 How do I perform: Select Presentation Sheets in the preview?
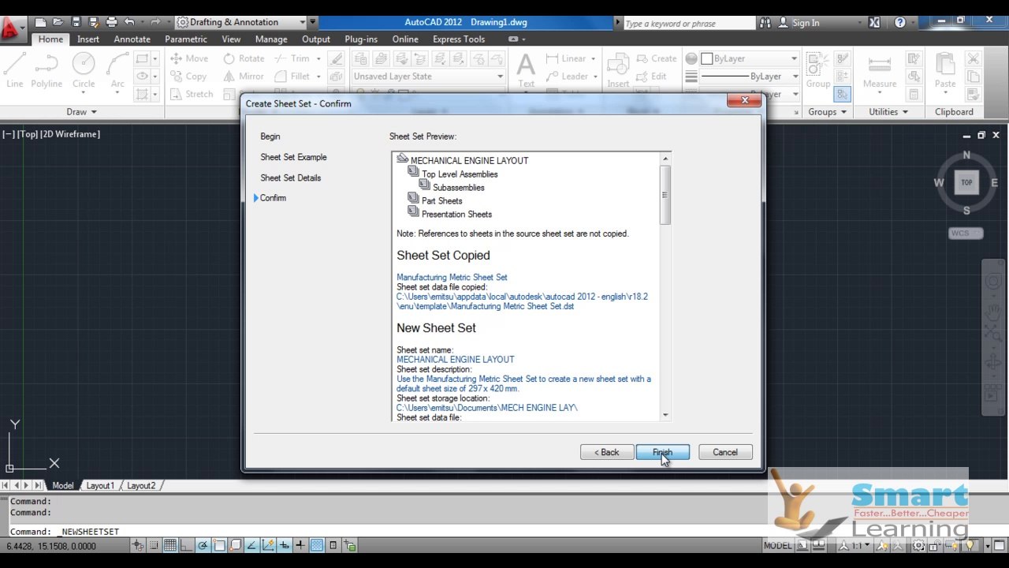point(456,214)
